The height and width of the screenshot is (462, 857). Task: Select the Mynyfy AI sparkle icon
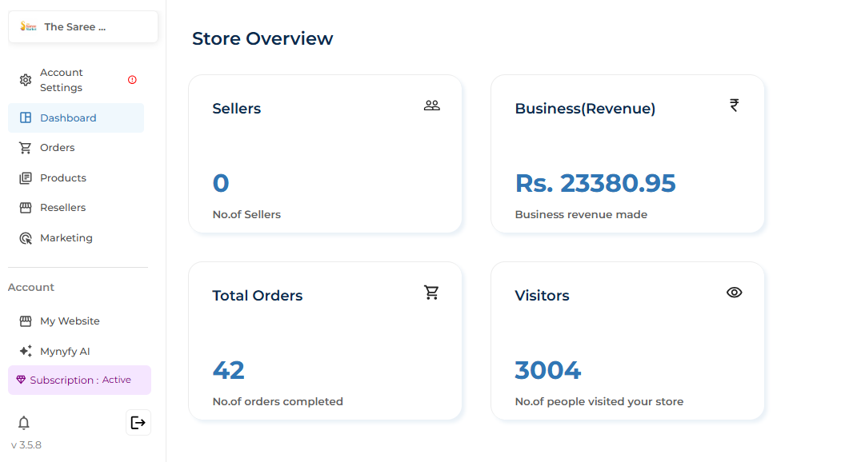(x=24, y=351)
